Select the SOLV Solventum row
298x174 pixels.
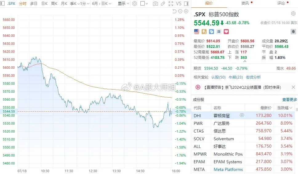point(243,139)
